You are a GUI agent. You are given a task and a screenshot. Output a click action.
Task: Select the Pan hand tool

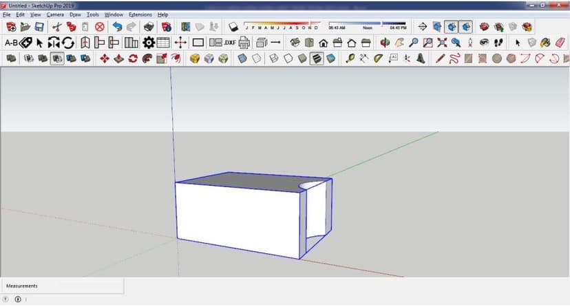click(399, 43)
